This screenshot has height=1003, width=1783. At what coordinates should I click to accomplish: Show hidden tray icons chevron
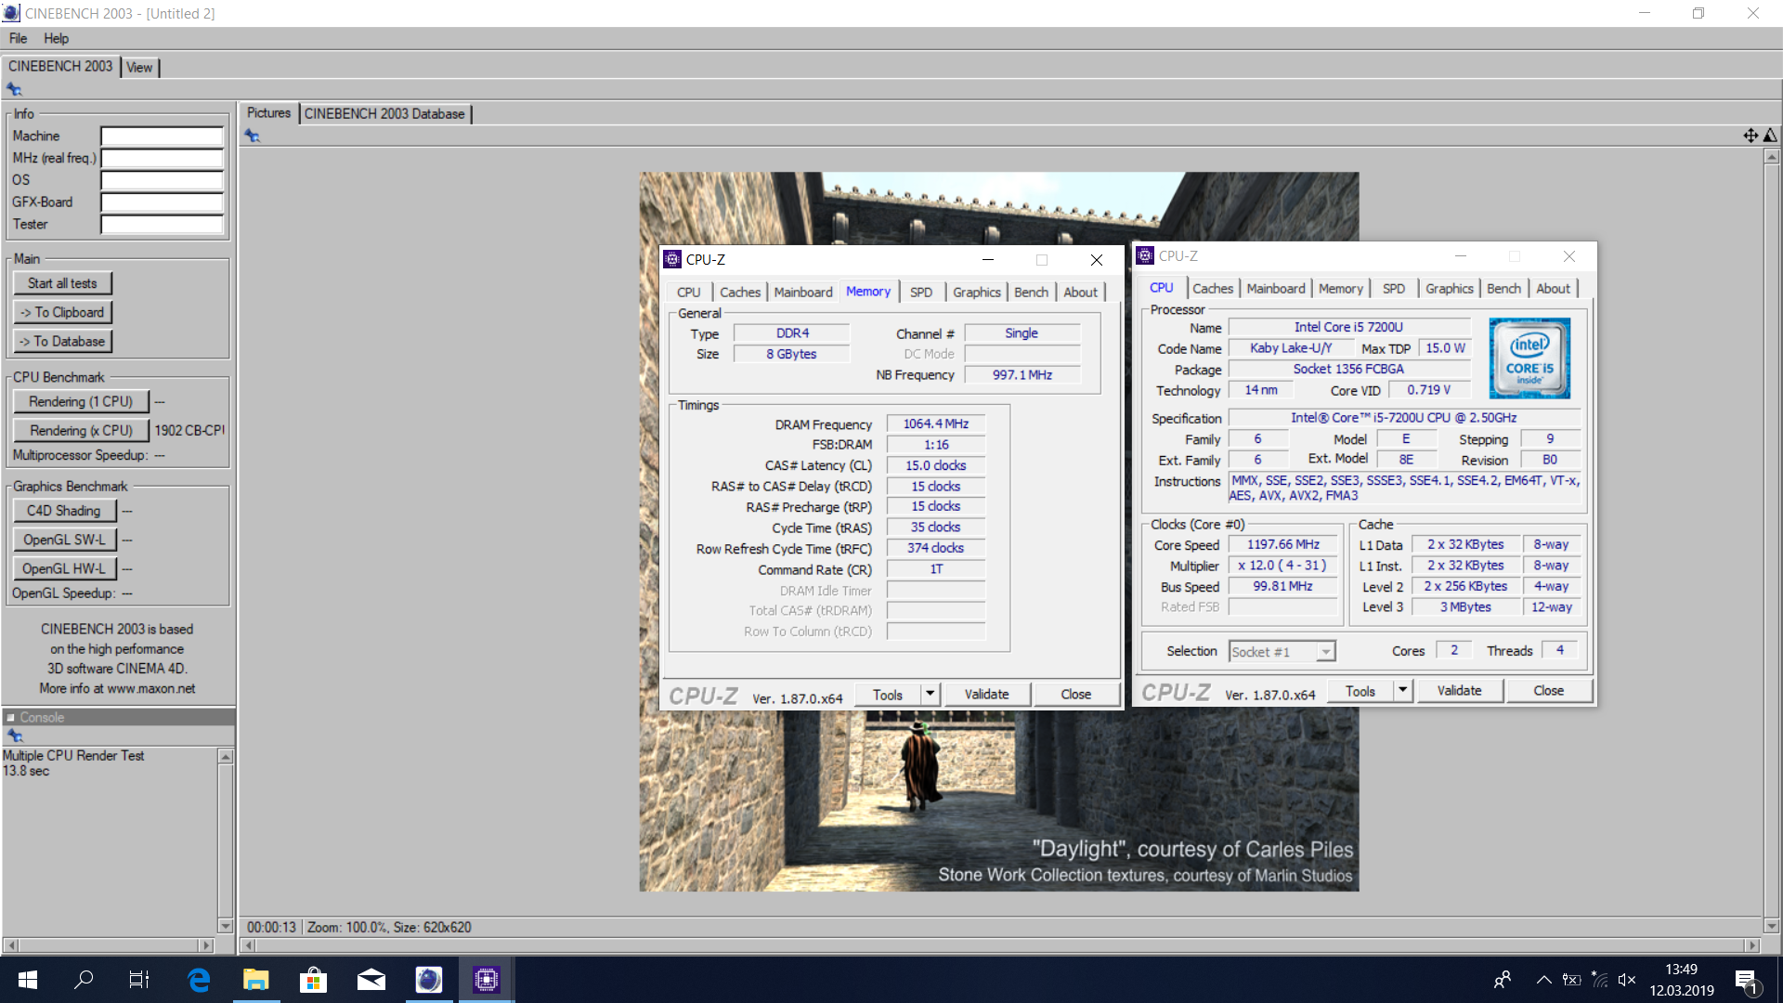pos(1543,979)
